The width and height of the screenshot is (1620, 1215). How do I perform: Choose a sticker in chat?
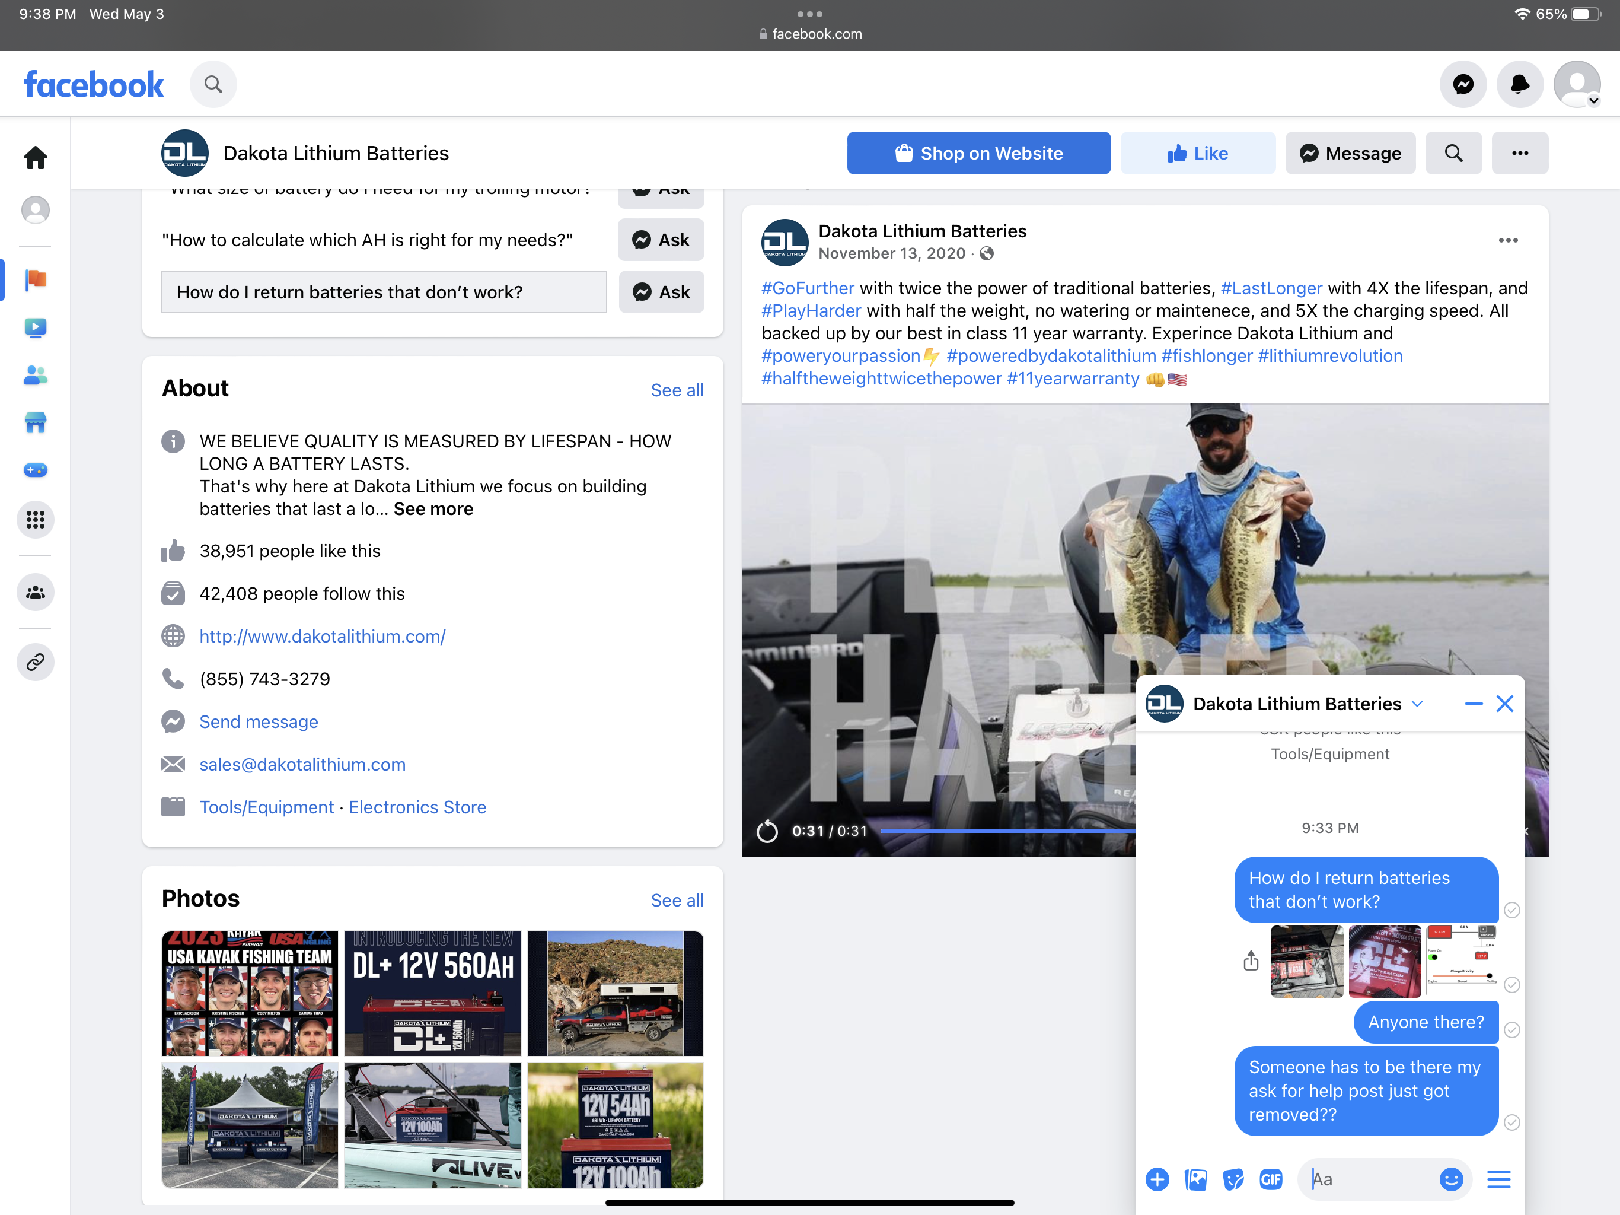point(1233,1179)
